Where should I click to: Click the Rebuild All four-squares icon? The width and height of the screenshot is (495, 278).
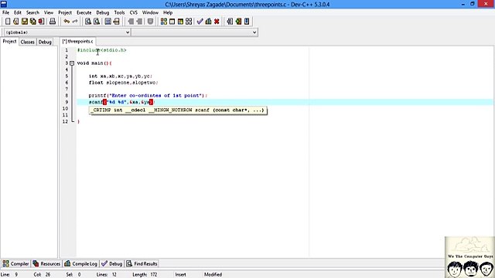coord(189,22)
